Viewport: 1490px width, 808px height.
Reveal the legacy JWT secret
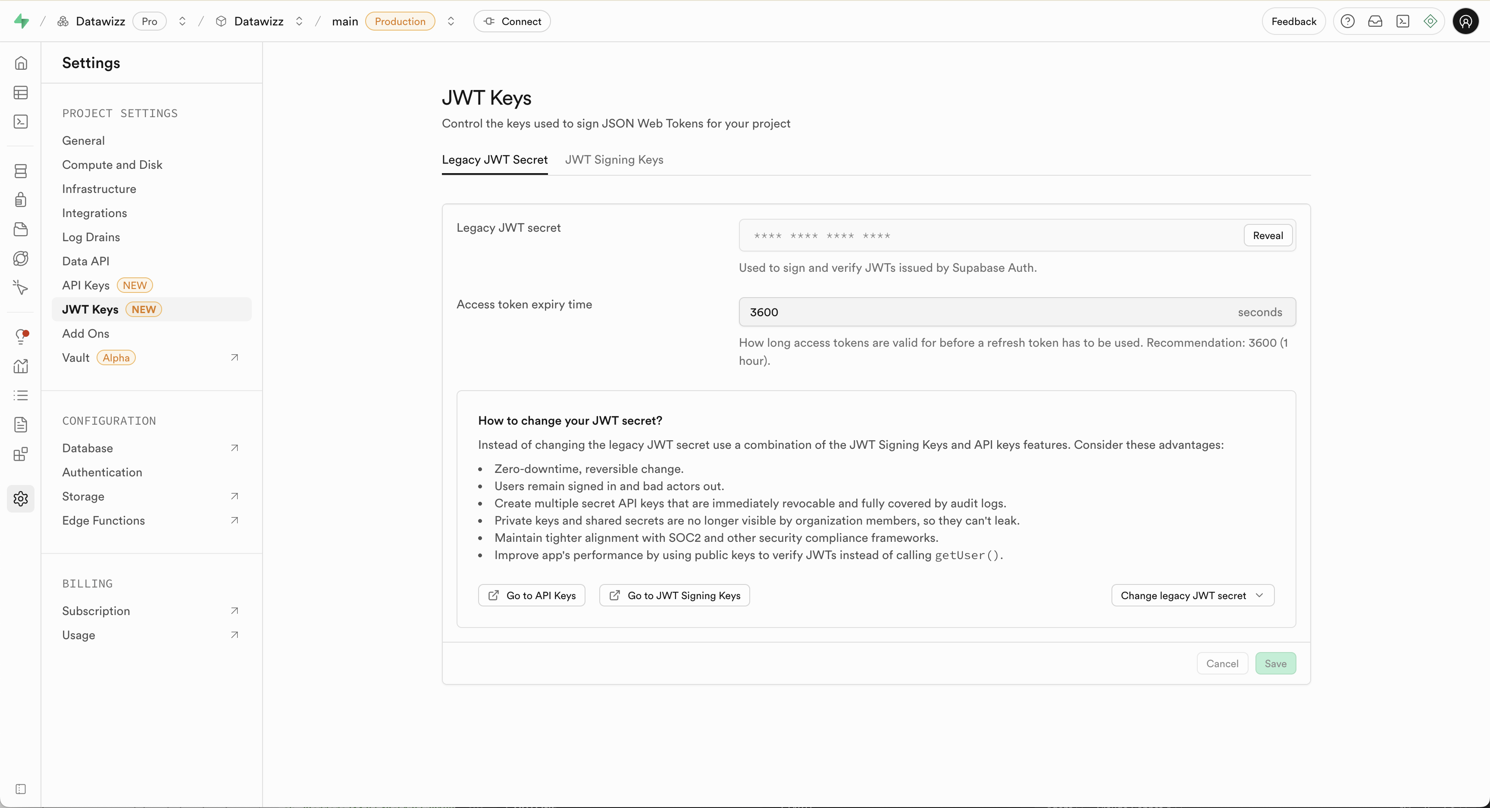click(x=1268, y=235)
